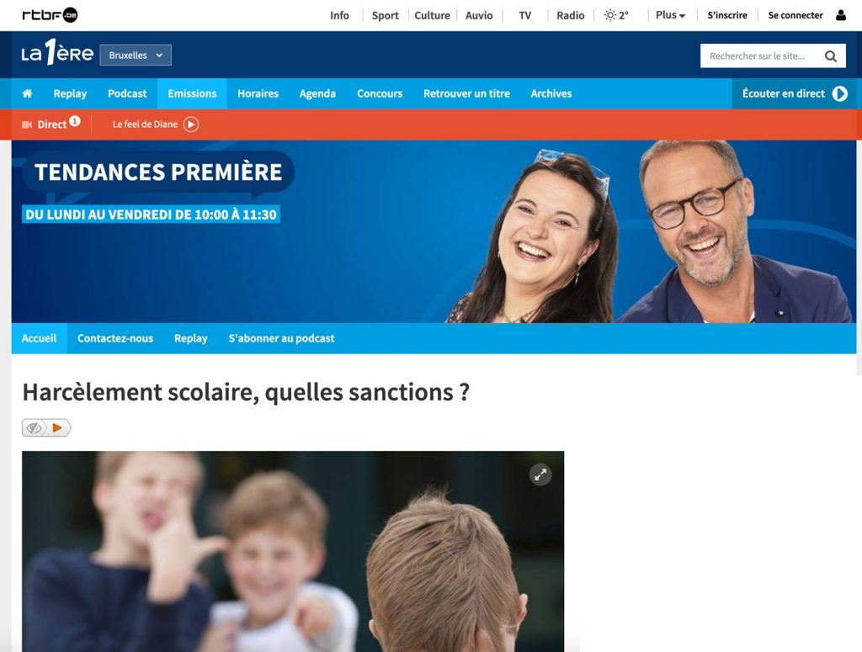Viewport: 862px width, 652px height.
Task: Focus the Rechercher sur le site field
Action: [x=761, y=56]
